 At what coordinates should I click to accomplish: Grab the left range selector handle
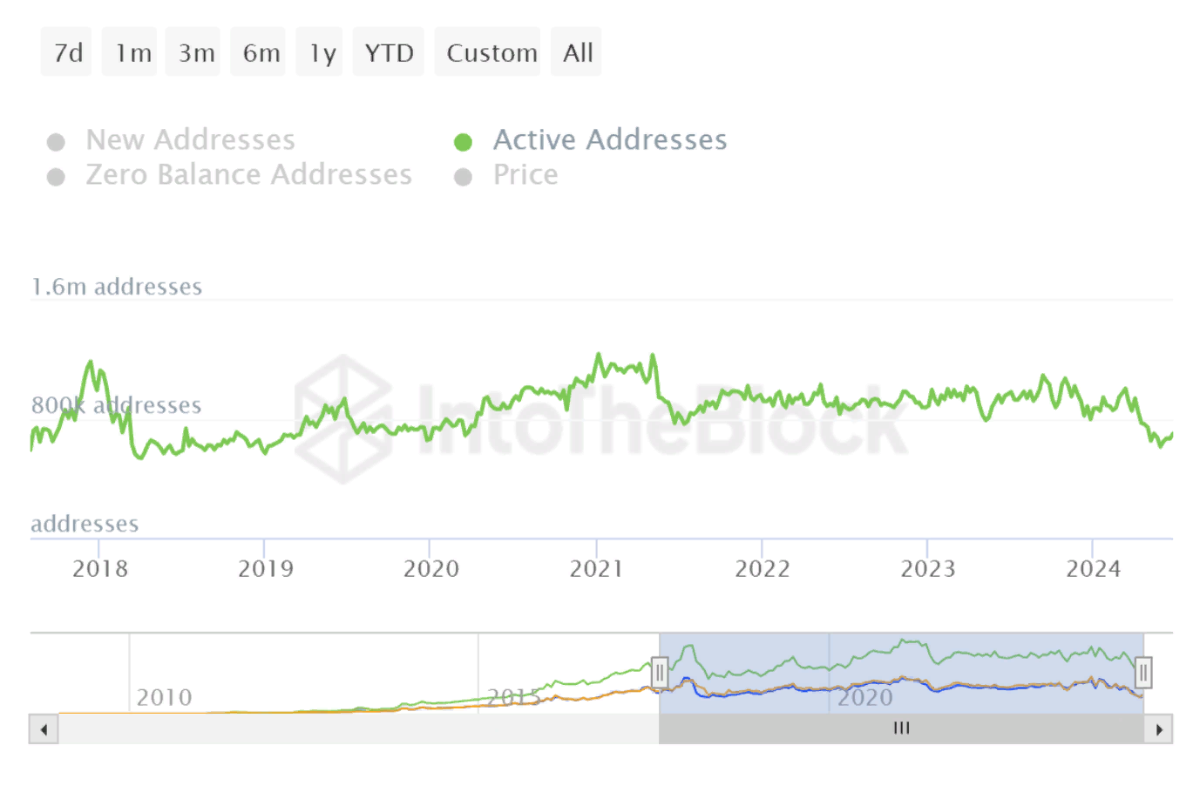tap(660, 673)
